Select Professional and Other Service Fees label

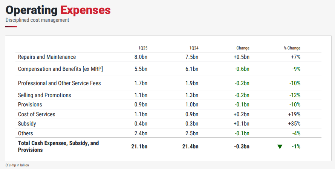pos(60,83)
